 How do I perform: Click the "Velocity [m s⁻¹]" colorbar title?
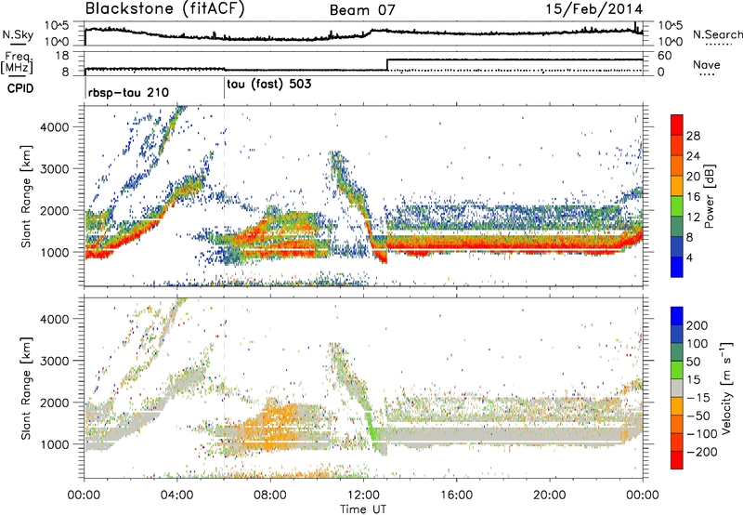tap(727, 388)
